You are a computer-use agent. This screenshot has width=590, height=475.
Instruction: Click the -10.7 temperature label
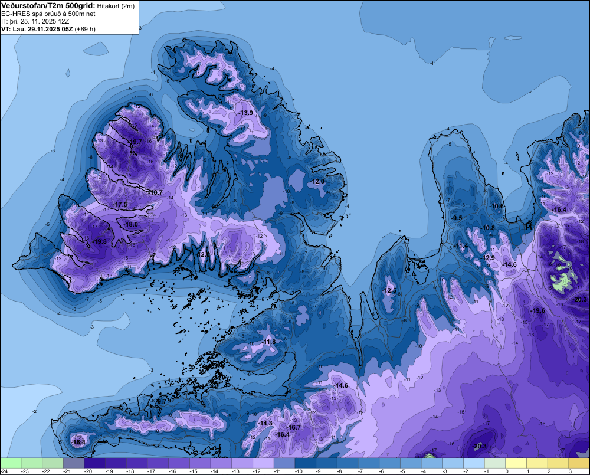tap(156, 192)
